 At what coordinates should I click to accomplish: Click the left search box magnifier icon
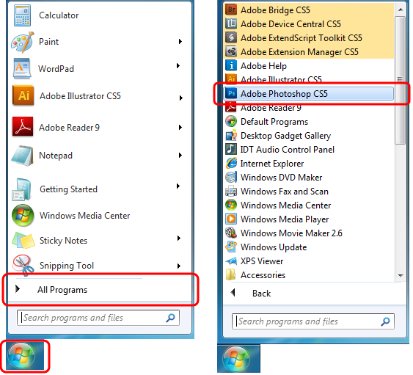pyautogui.click(x=170, y=318)
